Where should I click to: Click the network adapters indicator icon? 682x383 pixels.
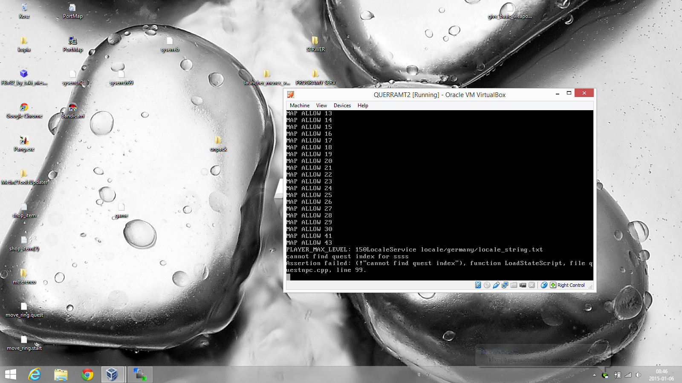(505, 285)
